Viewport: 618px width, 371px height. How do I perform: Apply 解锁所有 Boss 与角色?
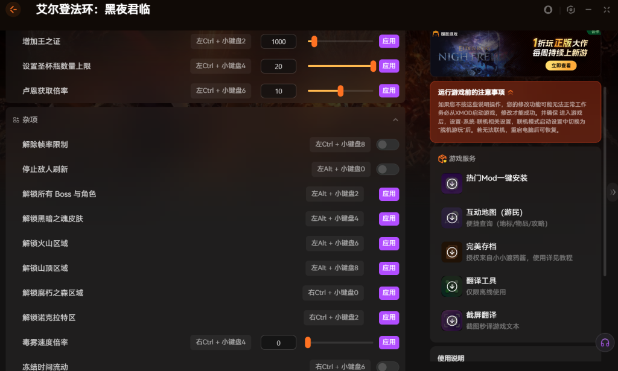click(x=389, y=194)
